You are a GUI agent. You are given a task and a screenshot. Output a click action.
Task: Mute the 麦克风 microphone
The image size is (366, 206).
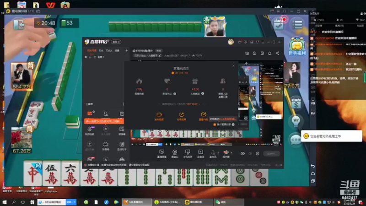[x=213, y=154]
